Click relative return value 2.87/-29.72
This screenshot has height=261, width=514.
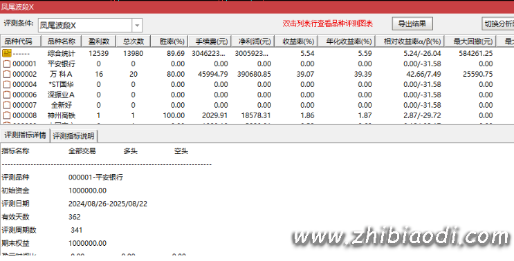(422, 115)
